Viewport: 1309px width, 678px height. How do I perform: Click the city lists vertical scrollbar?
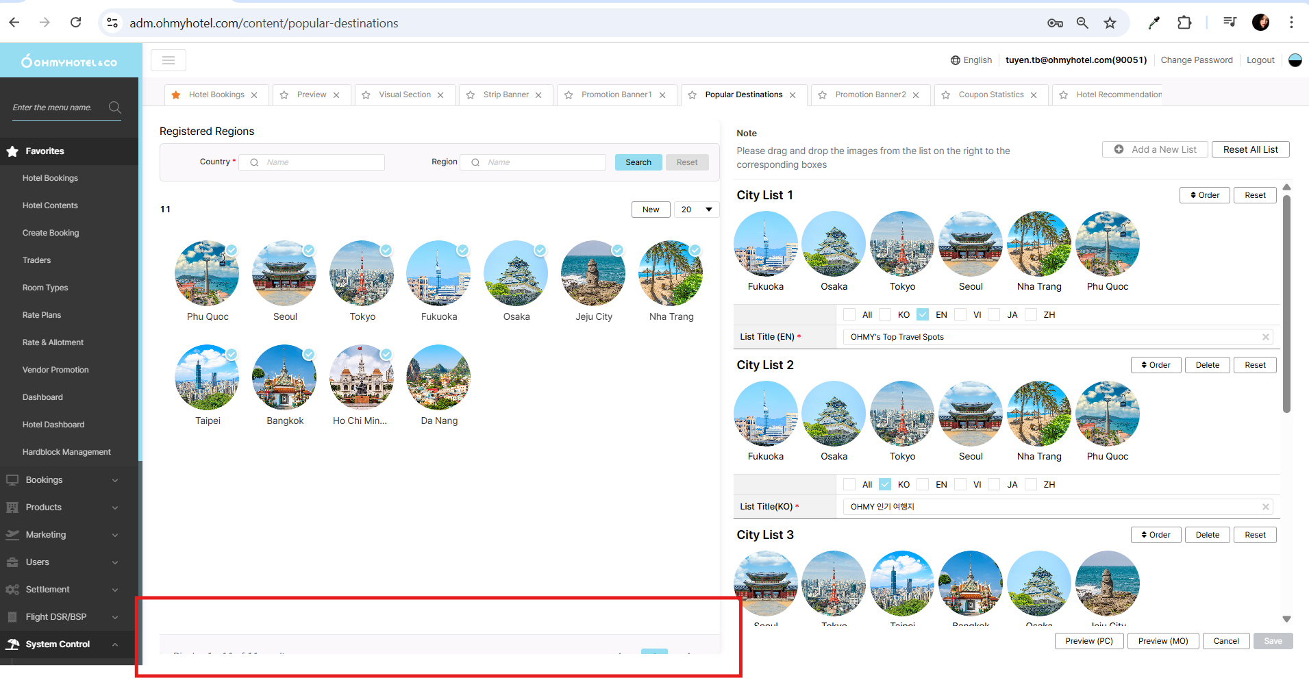(x=1286, y=305)
